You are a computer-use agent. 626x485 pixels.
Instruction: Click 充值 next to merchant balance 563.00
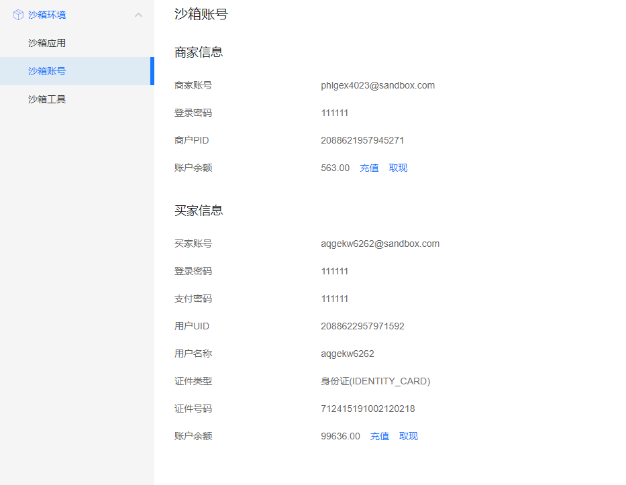(369, 168)
